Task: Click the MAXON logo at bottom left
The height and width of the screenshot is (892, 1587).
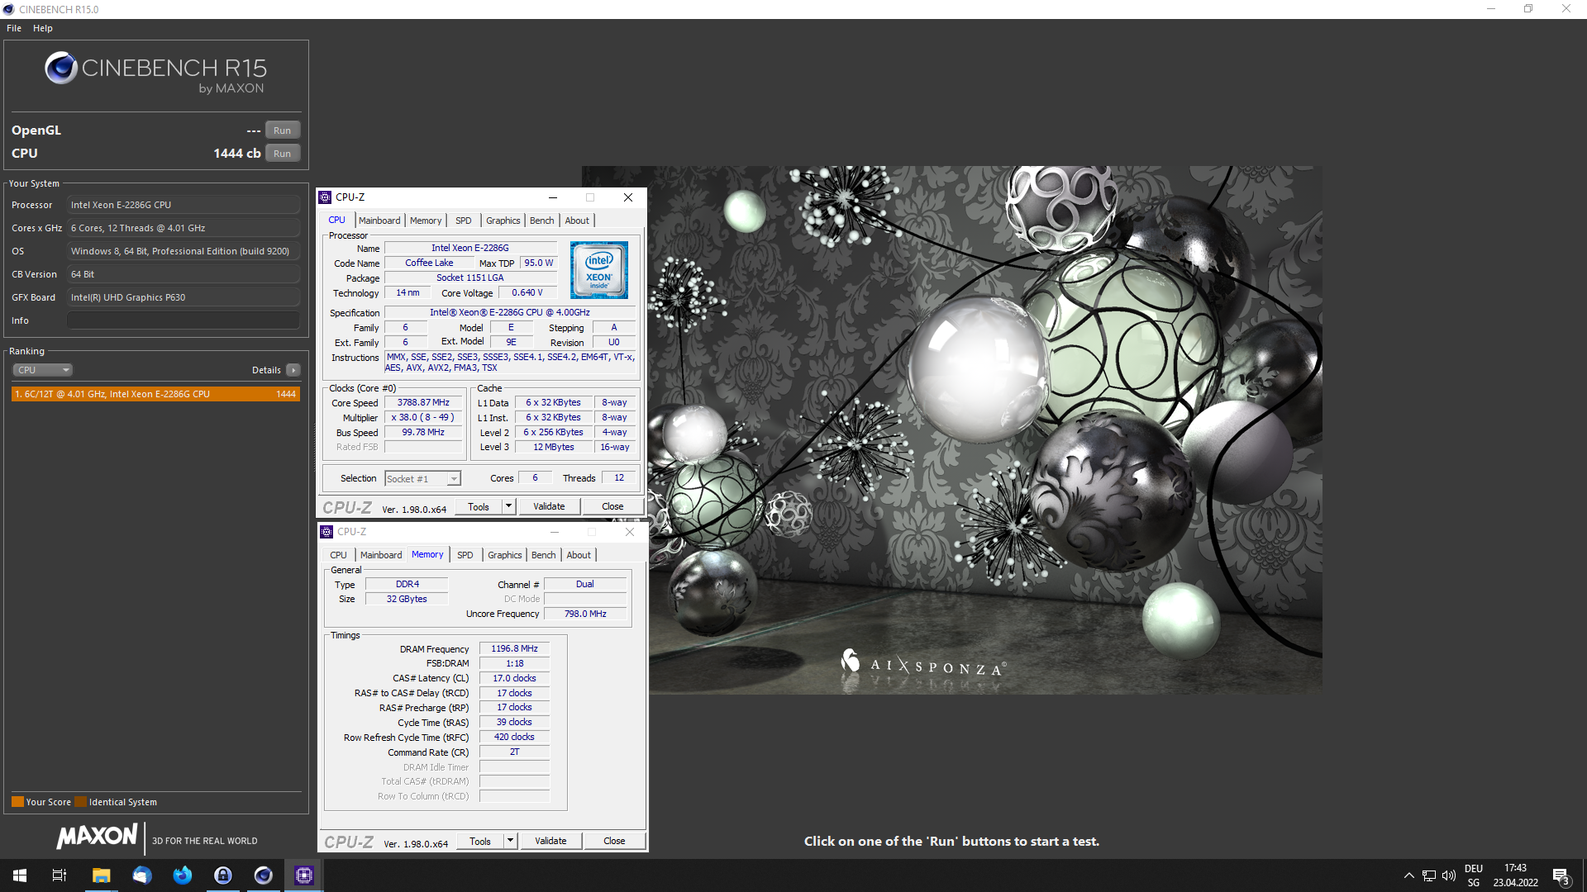Action: 97,837
